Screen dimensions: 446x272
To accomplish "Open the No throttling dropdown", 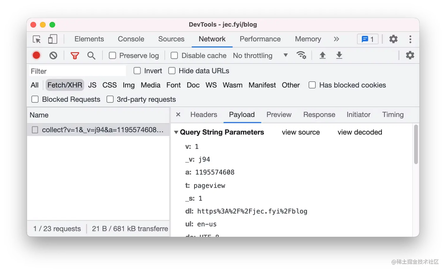I will [260, 55].
